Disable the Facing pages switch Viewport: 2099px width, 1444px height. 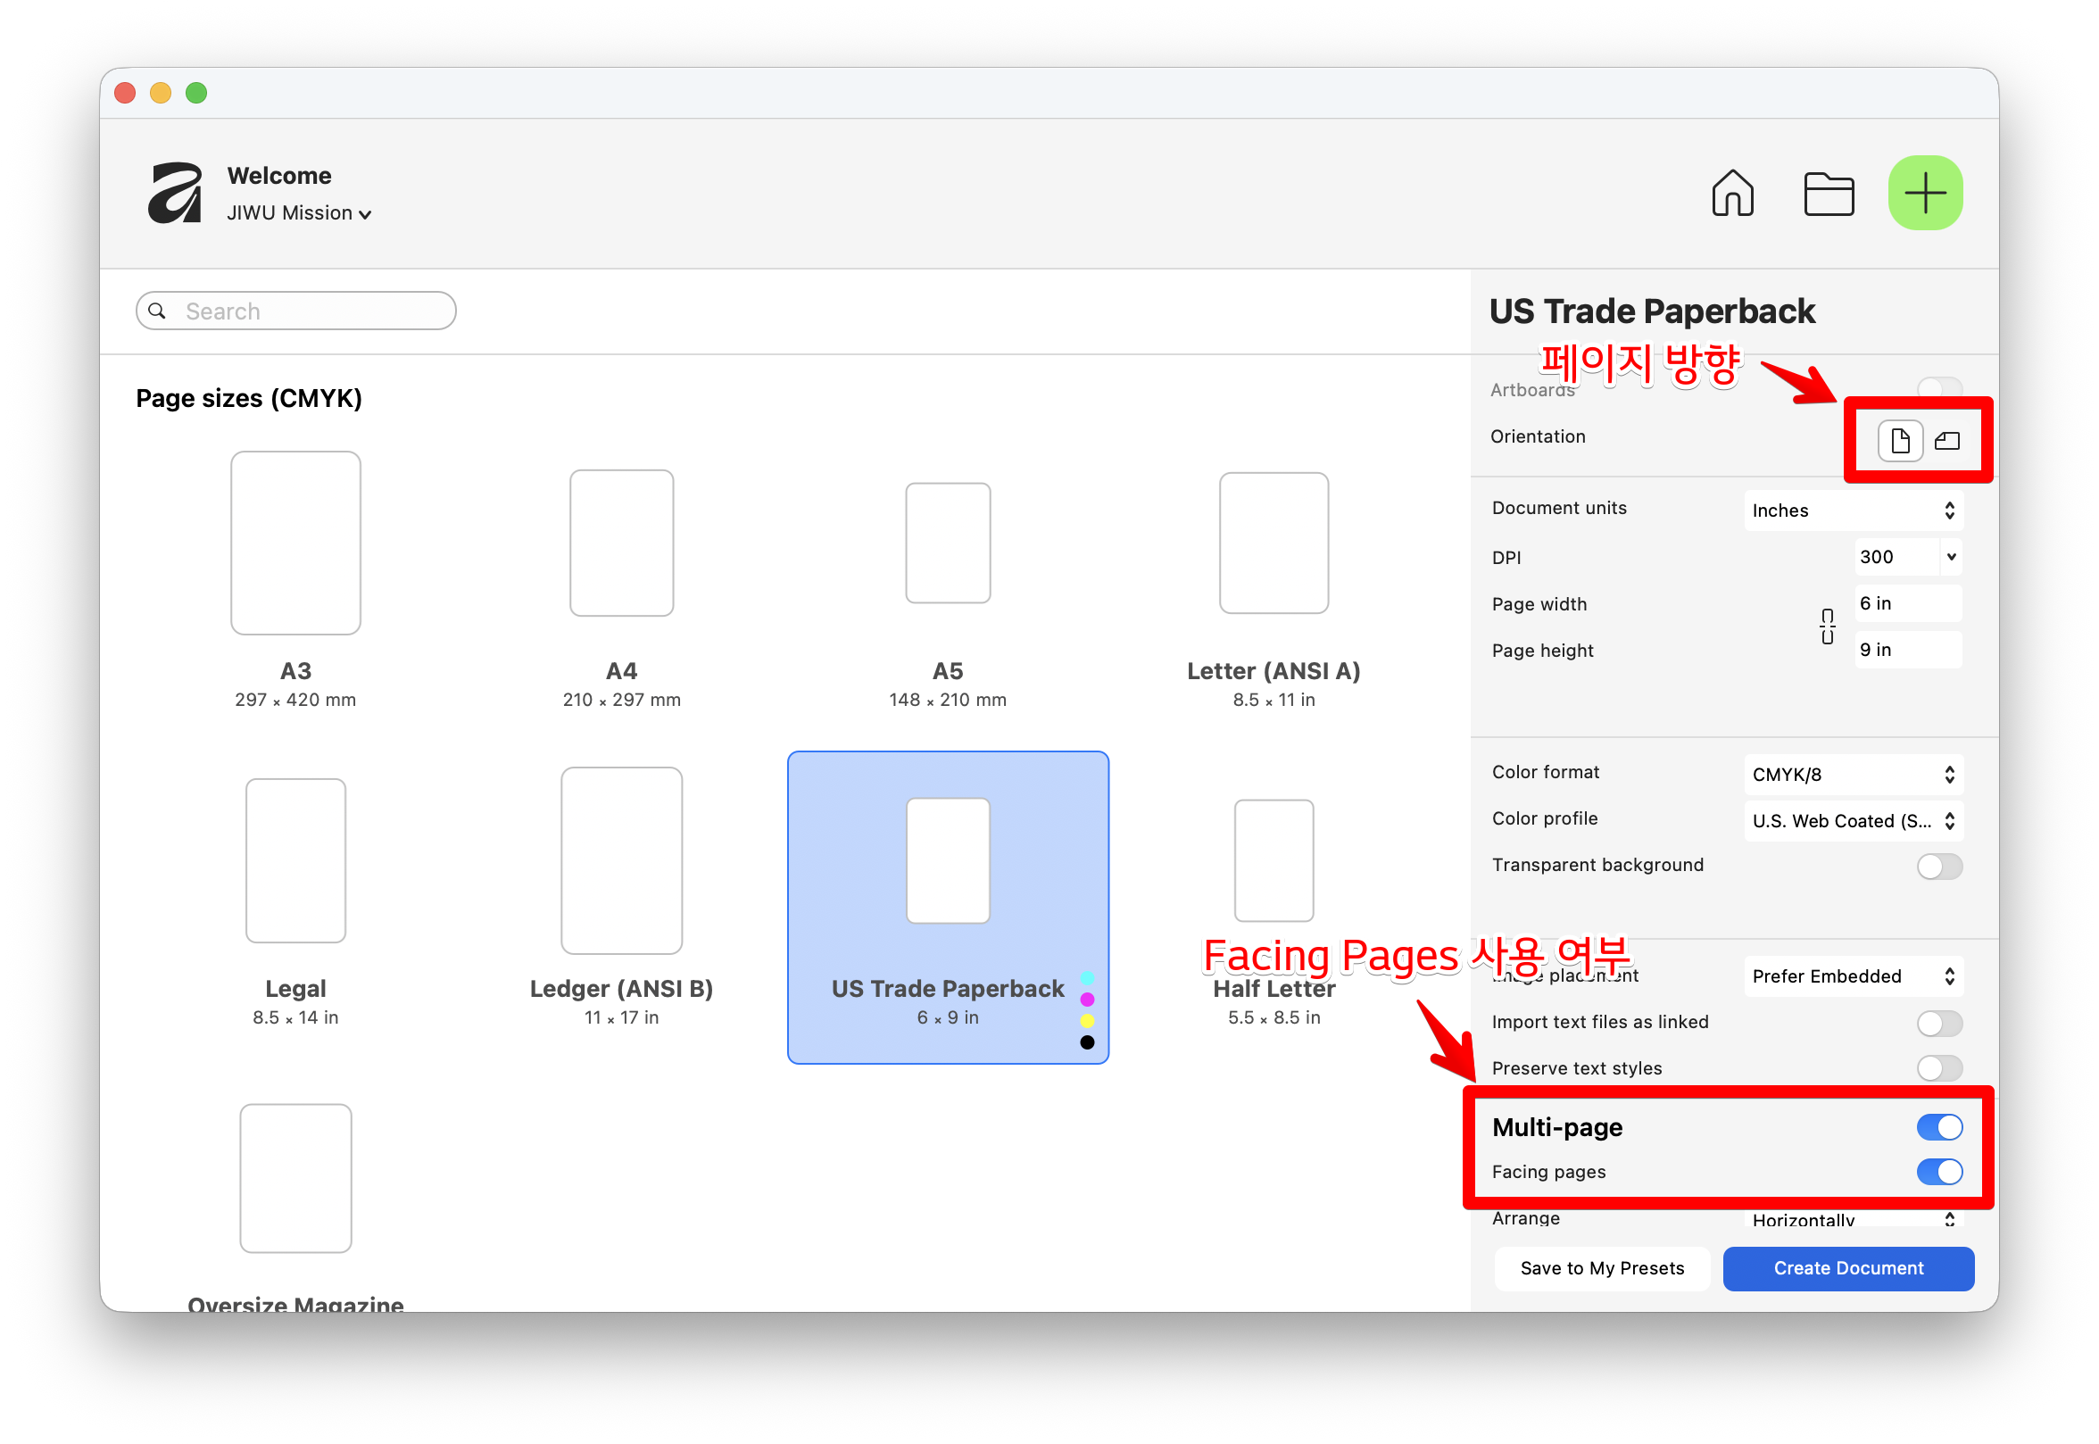[x=1938, y=1172]
